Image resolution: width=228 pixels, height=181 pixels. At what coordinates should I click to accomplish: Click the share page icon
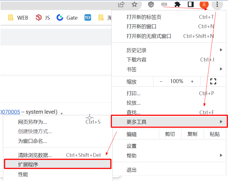pos(121,4)
